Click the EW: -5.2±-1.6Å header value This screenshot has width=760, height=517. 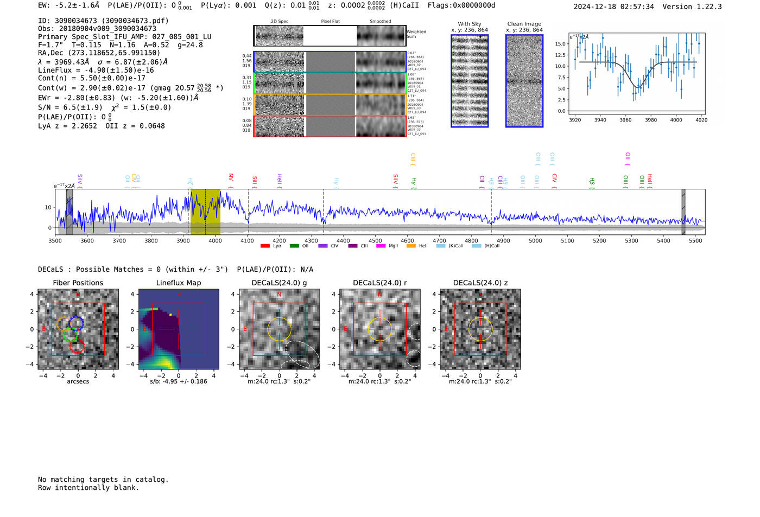coord(69,5)
